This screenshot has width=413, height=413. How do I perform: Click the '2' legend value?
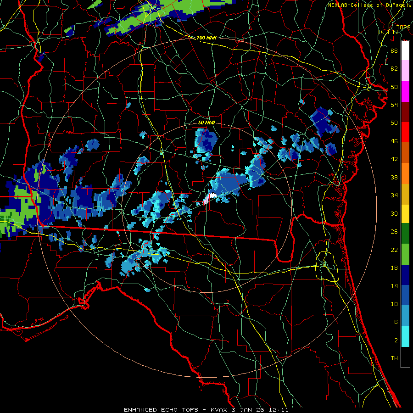tap(396, 340)
